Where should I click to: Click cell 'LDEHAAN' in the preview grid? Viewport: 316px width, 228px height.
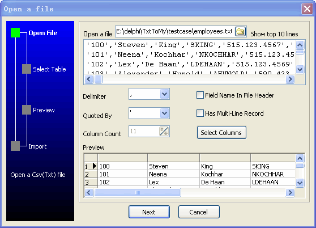273,182
